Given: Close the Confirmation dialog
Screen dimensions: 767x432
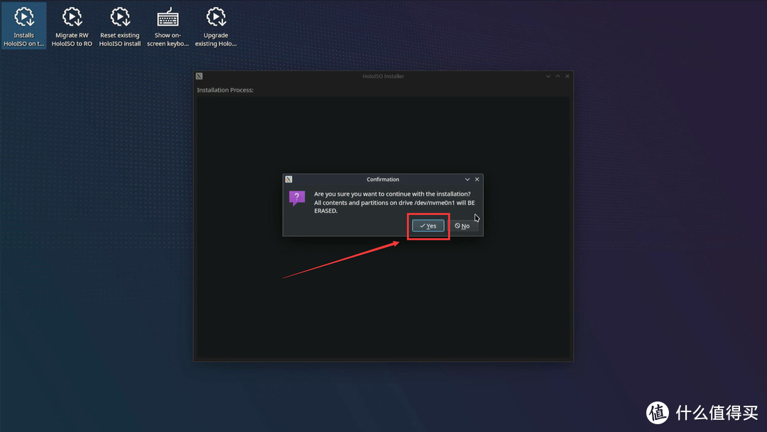Looking at the screenshot, I should [477, 179].
